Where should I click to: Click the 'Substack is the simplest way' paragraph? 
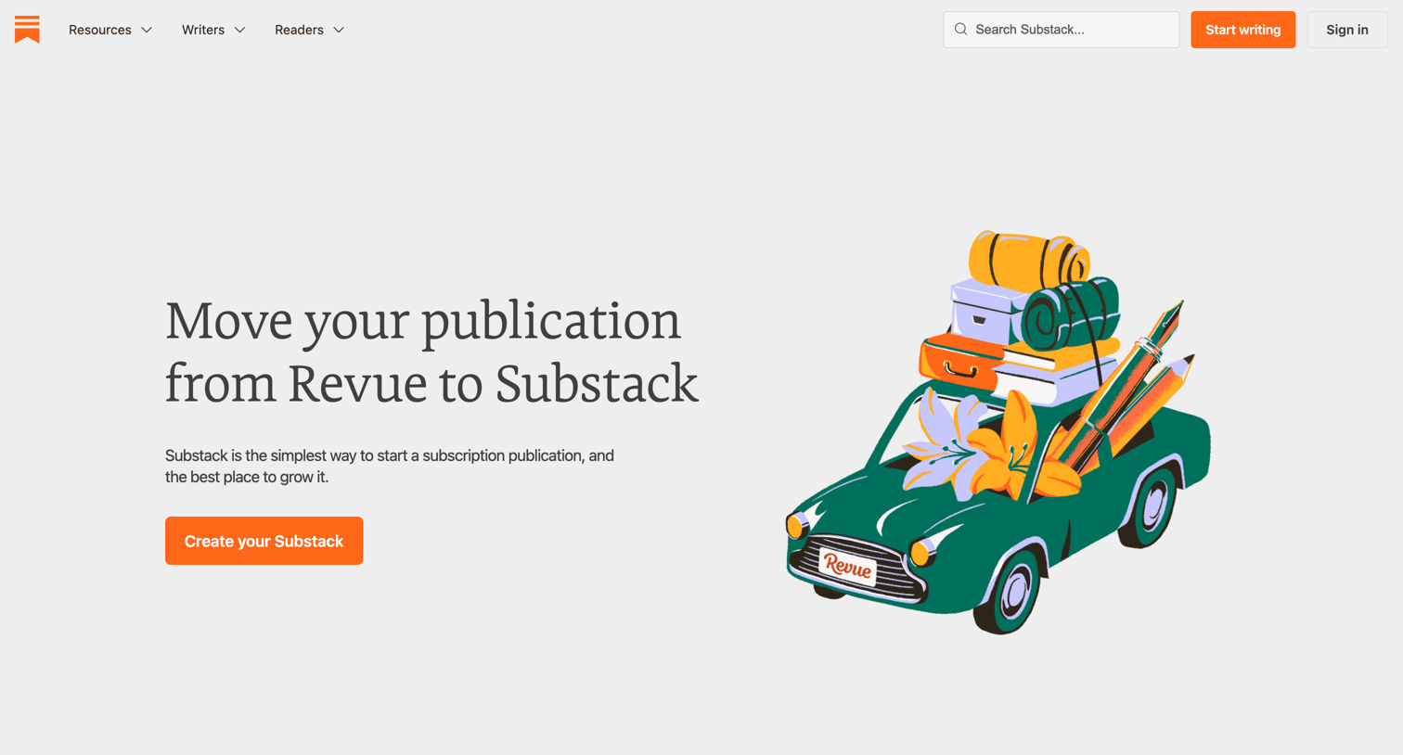tap(390, 467)
